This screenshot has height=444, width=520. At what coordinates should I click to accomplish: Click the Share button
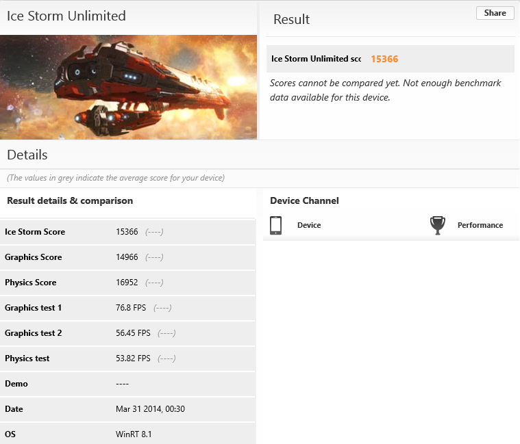tap(495, 13)
